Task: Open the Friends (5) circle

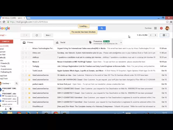Action: [5, 63]
